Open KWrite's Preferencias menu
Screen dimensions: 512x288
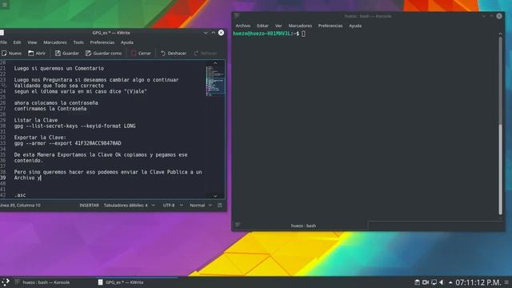tap(102, 42)
